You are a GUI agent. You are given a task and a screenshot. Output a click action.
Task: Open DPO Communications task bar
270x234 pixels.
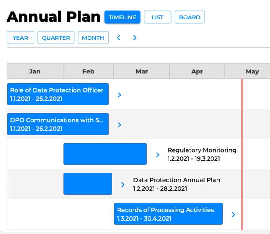click(x=58, y=124)
